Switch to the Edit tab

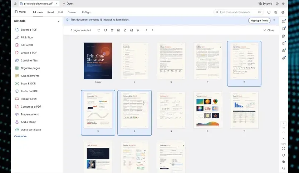coord(61,12)
